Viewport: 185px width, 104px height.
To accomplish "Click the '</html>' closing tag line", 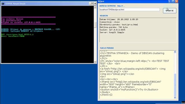I will coord(106,95).
